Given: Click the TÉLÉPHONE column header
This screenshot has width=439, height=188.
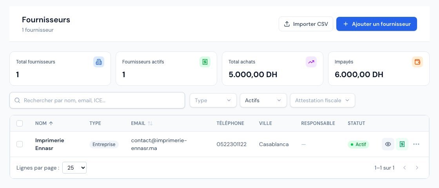Looking at the screenshot, I should tap(230, 123).
